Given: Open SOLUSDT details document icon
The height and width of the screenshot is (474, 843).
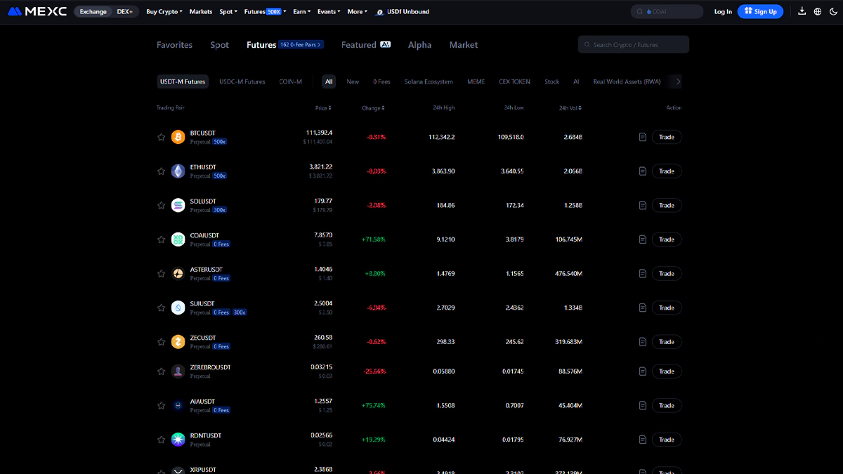Looking at the screenshot, I should click(x=642, y=206).
